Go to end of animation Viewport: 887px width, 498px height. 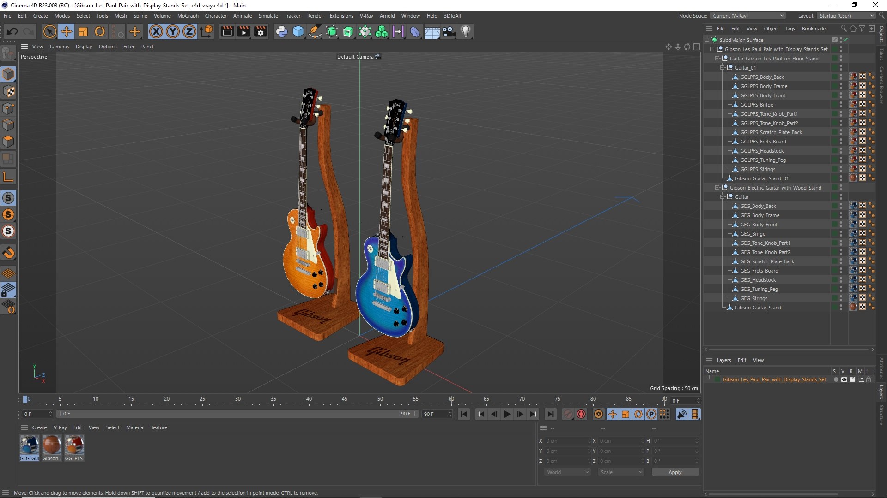tap(550, 414)
